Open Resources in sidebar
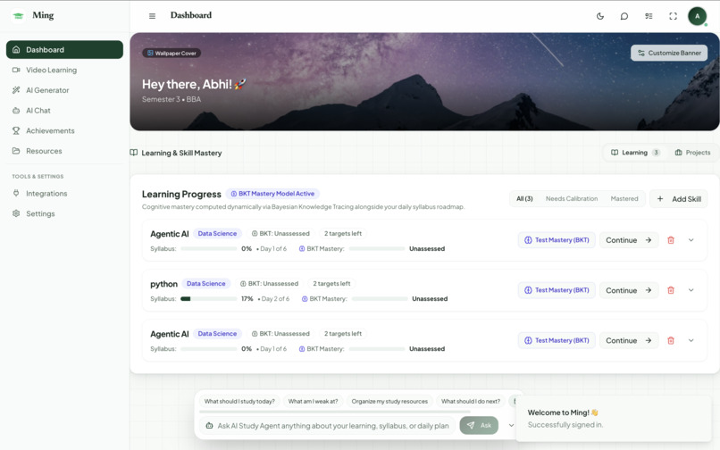The width and height of the screenshot is (720, 450). point(64,151)
